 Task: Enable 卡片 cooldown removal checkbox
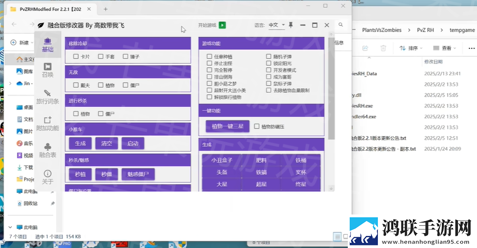(76, 57)
